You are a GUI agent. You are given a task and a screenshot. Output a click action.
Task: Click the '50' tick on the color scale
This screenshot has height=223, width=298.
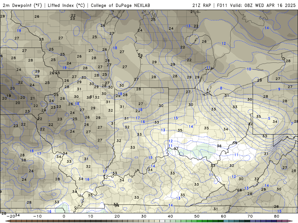197,216
